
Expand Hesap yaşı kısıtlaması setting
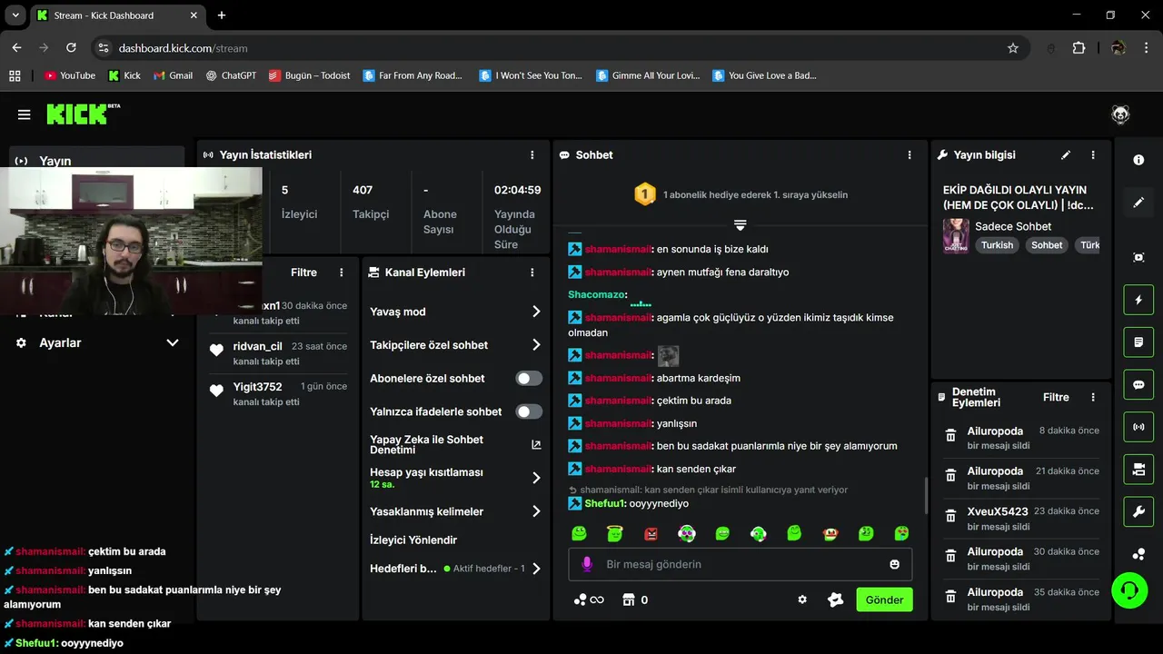[x=455, y=478]
